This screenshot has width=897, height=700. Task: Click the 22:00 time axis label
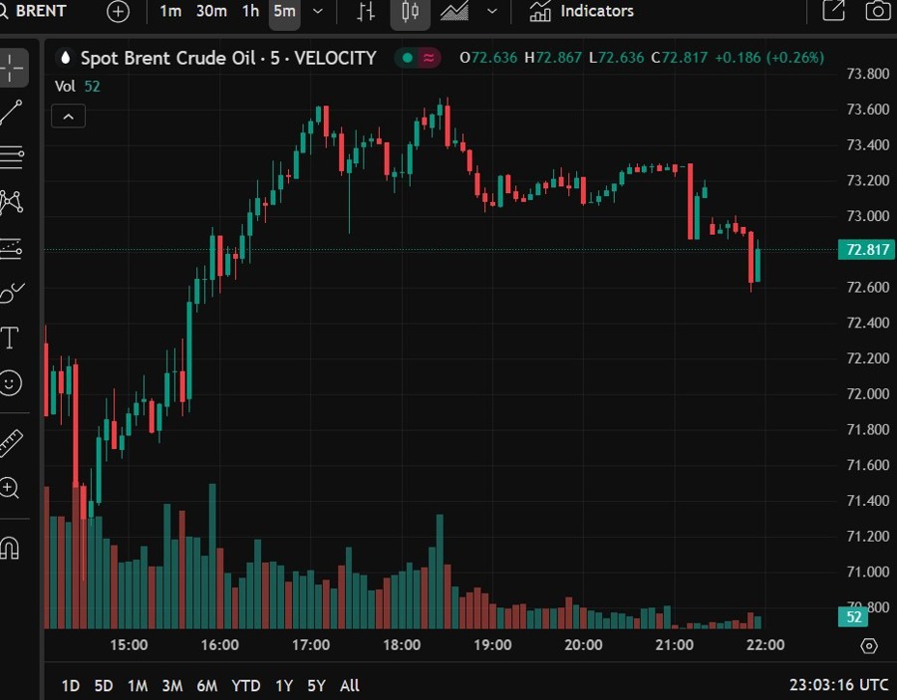[x=765, y=645]
